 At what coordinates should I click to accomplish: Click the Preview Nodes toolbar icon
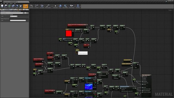[72, 6]
